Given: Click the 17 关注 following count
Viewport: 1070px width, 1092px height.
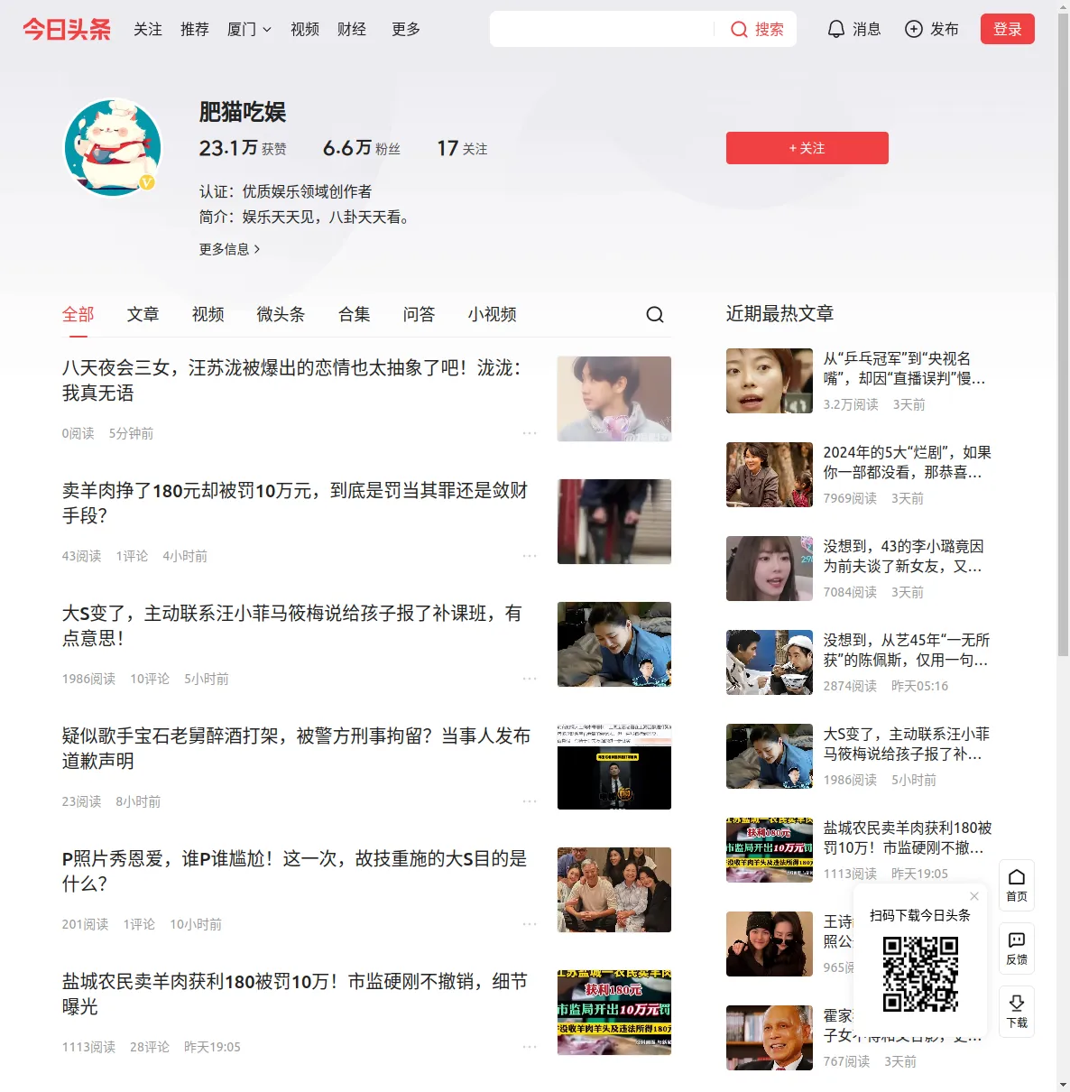Looking at the screenshot, I should point(462,148).
